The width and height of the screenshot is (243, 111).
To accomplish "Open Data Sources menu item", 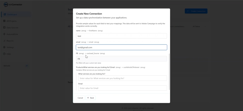I will pyautogui.click(x=12, y=28).
